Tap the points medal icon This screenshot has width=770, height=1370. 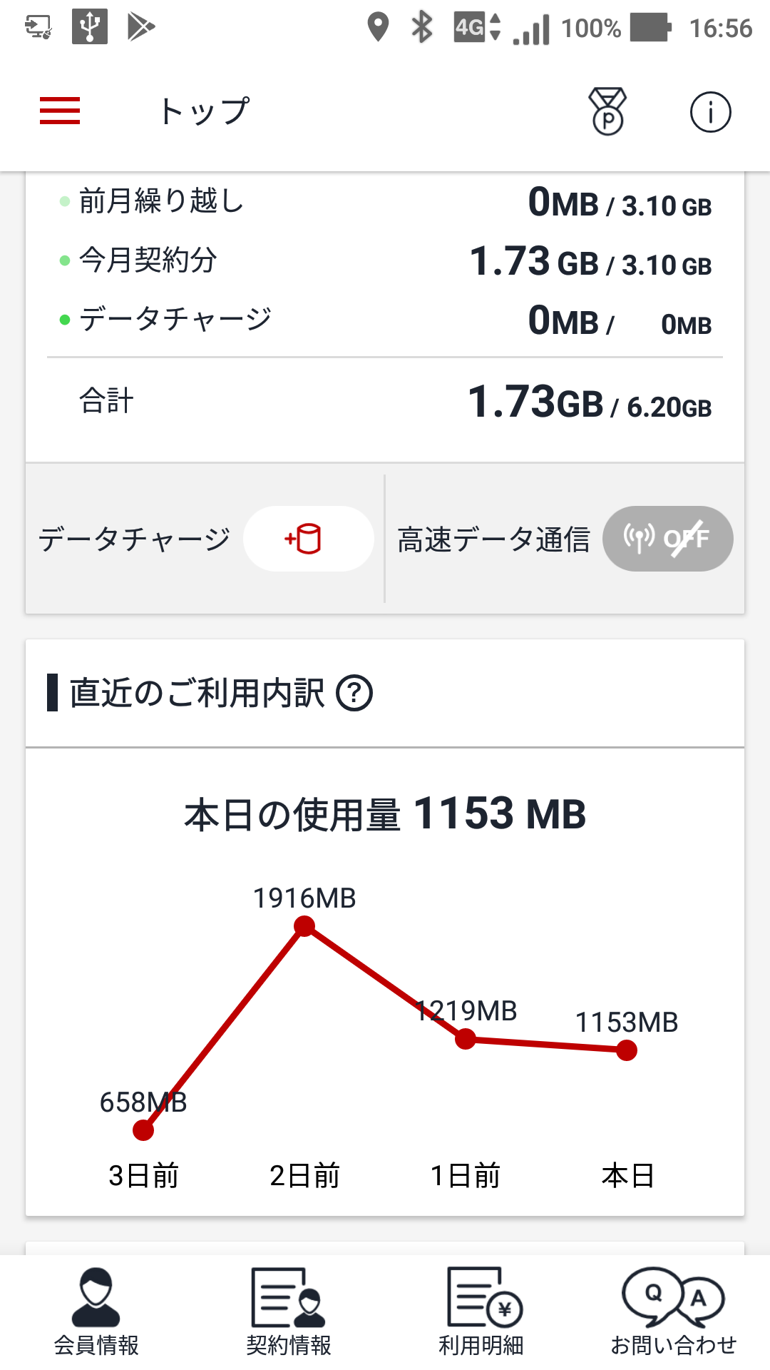point(607,111)
